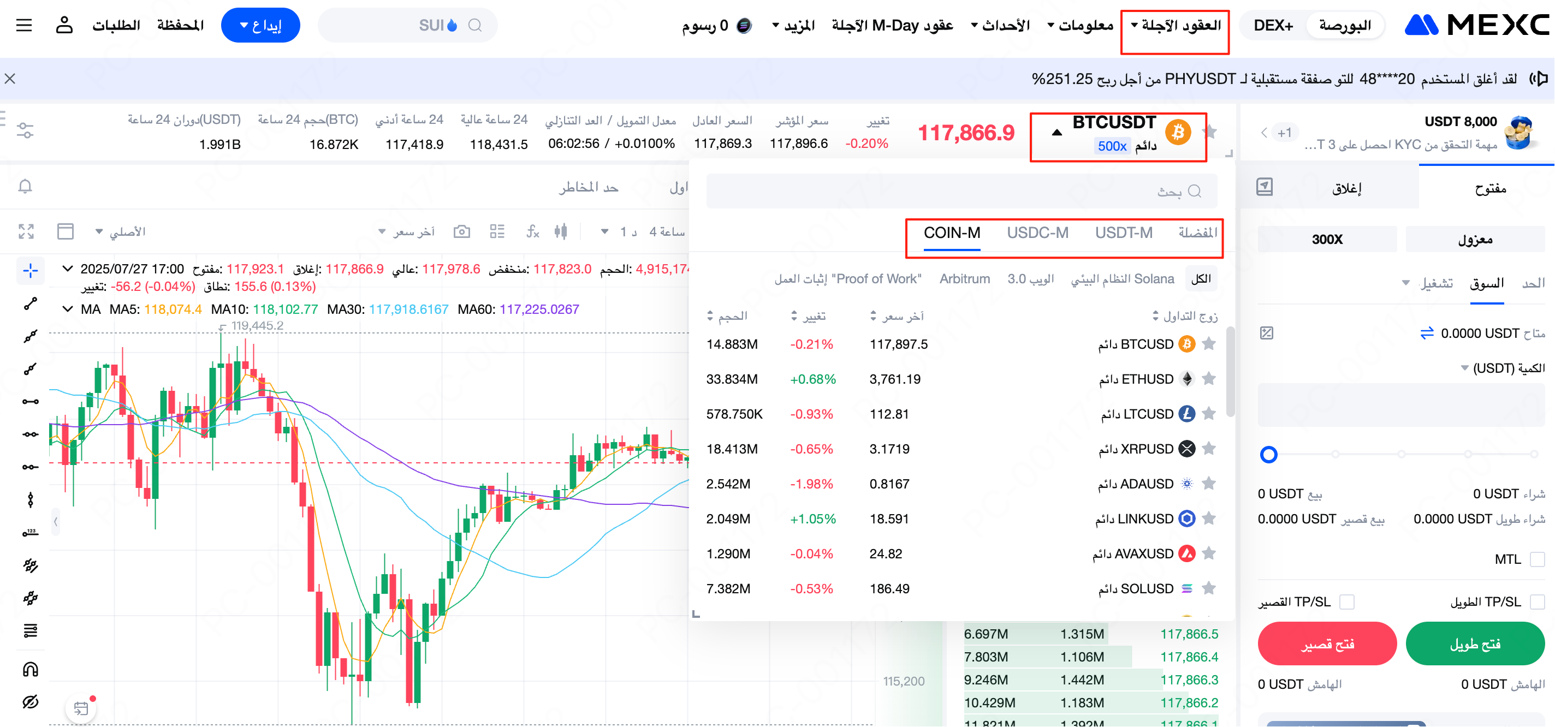
Task: Open the الأصلي chart view dropdown
Action: click(120, 231)
